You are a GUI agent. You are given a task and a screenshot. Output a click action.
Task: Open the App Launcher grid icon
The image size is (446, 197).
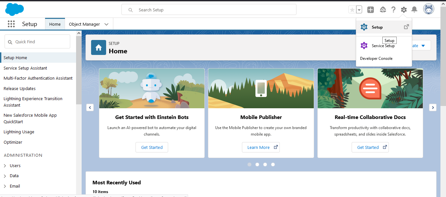(11, 24)
